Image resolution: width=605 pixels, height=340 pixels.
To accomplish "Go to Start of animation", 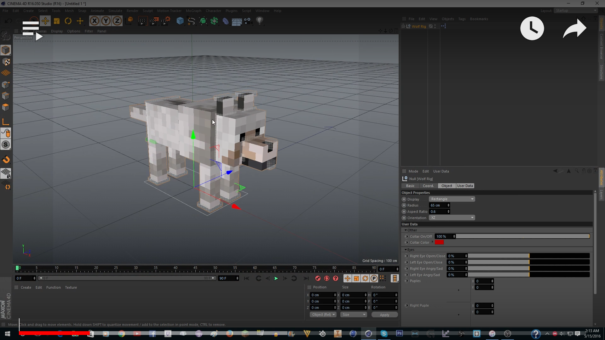I will click(246, 278).
